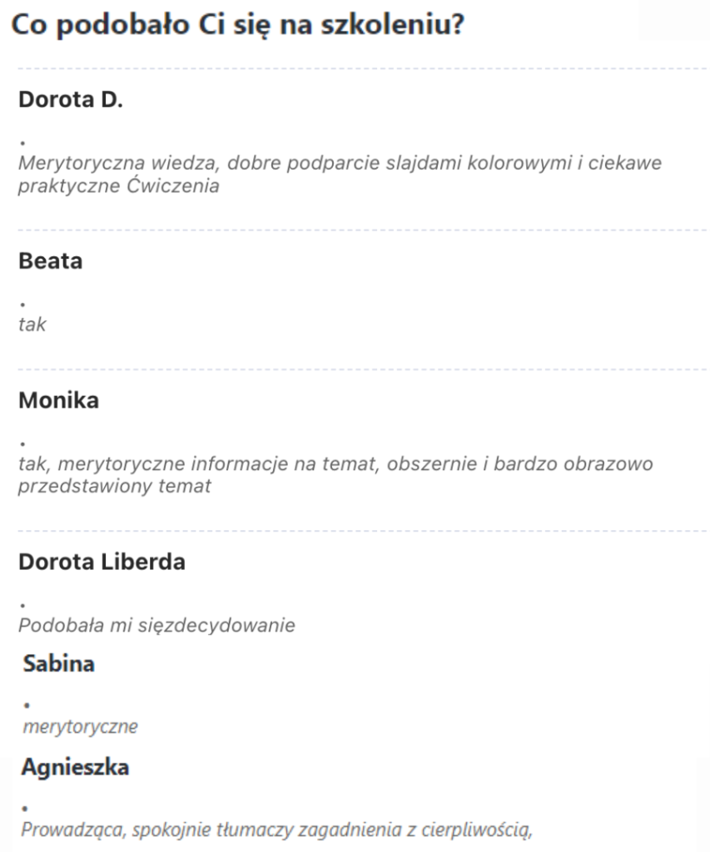The height and width of the screenshot is (852, 710).
Task: Select the reviewer name Agnieszka
Action: [75, 767]
